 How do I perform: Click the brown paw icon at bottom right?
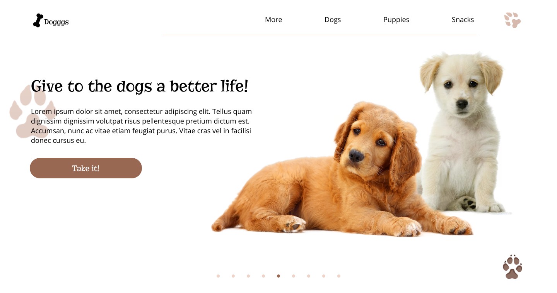513,267
